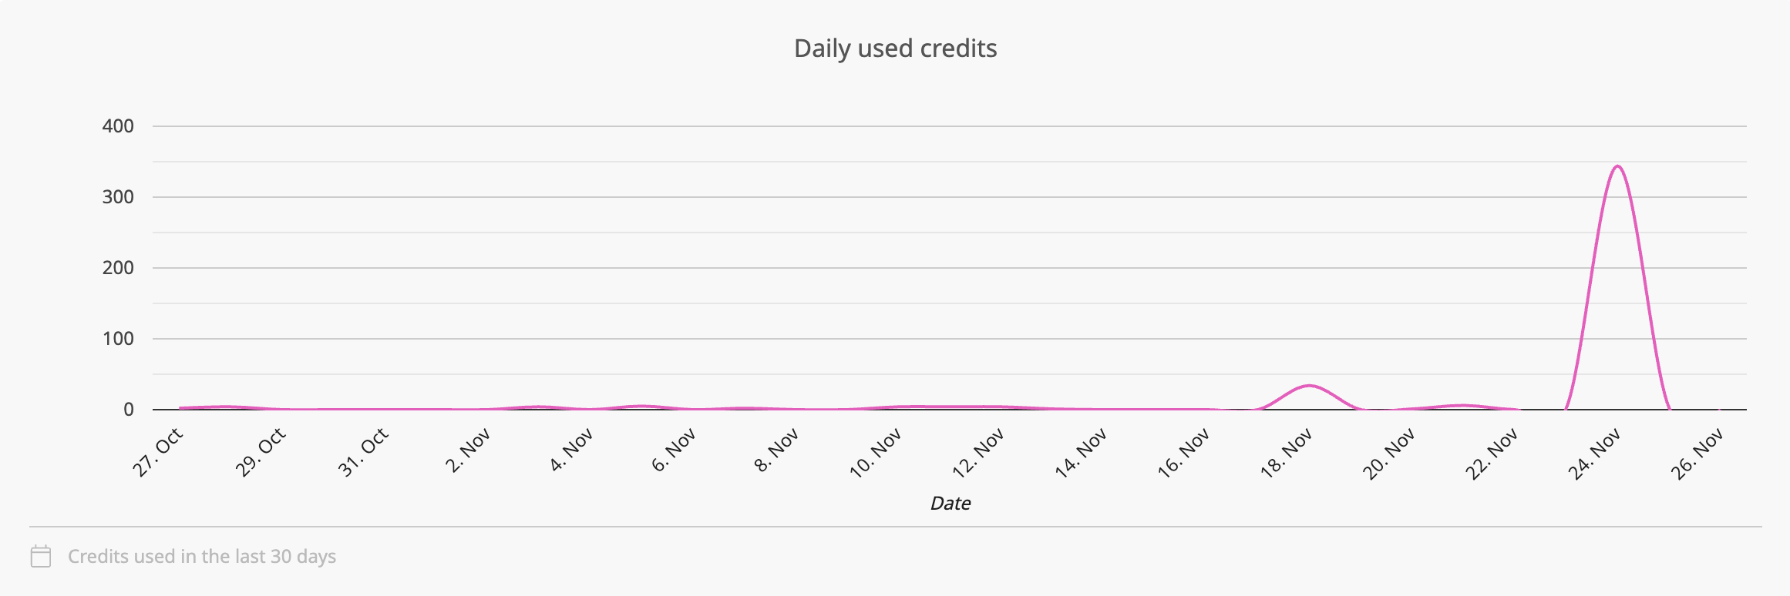Click the "27. Oct" date label
The image size is (1790, 596).
pos(158,453)
